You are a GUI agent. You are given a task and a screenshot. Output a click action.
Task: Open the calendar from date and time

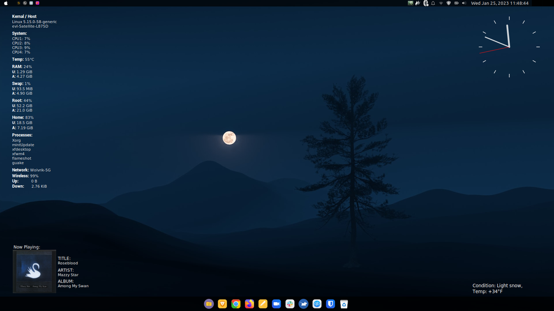tap(500, 3)
